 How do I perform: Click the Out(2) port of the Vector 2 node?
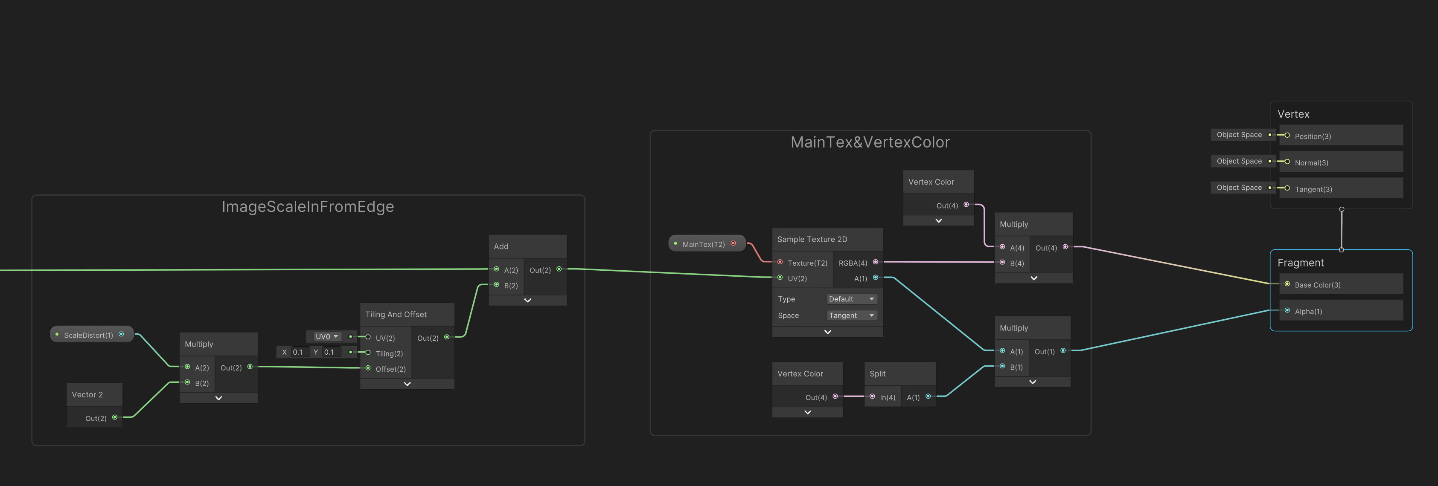[x=114, y=417]
